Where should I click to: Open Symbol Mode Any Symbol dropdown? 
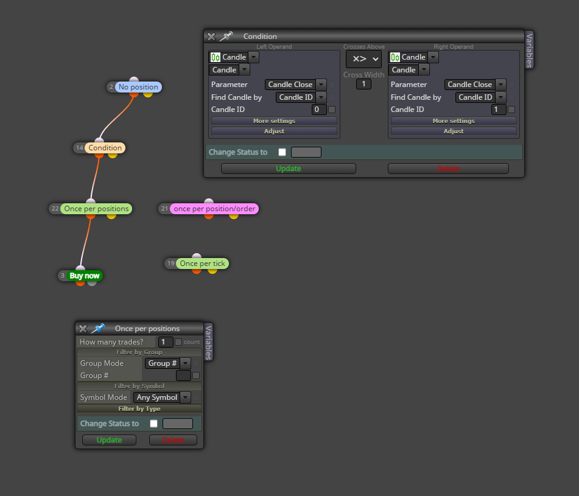coord(162,397)
